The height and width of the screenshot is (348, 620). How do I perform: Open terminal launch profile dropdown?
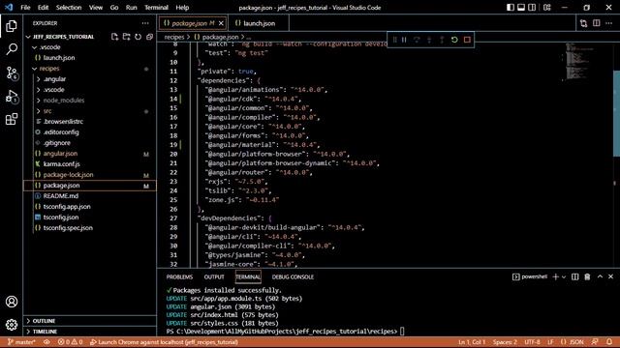(x=564, y=277)
